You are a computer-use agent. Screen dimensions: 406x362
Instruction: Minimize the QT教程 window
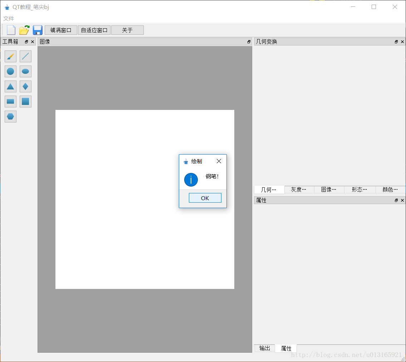click(353, 7)
